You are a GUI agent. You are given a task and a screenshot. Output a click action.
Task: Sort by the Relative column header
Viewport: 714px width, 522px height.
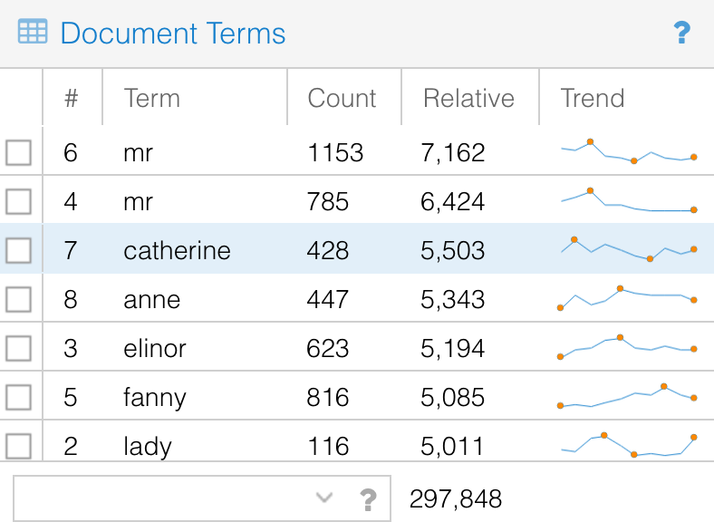pos(468,98)
